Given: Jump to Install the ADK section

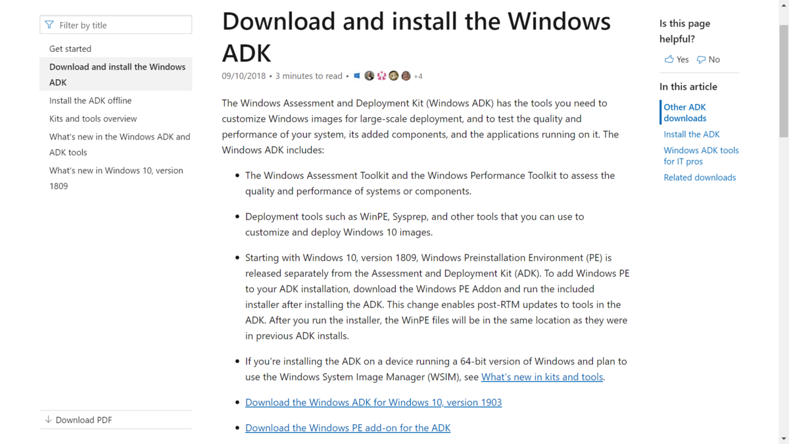Looking at the screenshot, I should (x=692, y=134).
